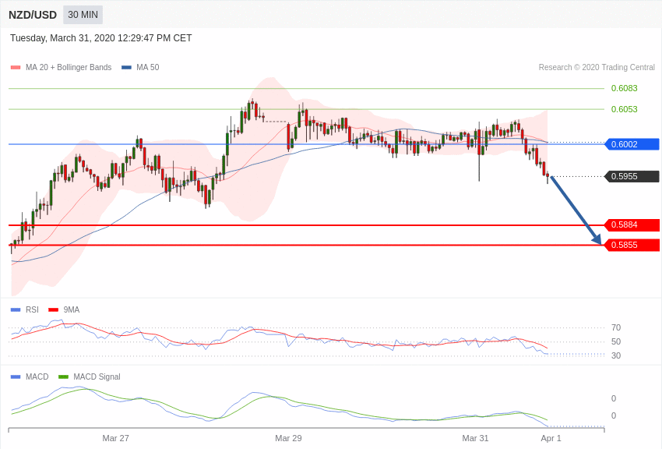662x449 pixels.
Task: Click the MA 50 legend swatch
Action: click(x=126, y=68)
